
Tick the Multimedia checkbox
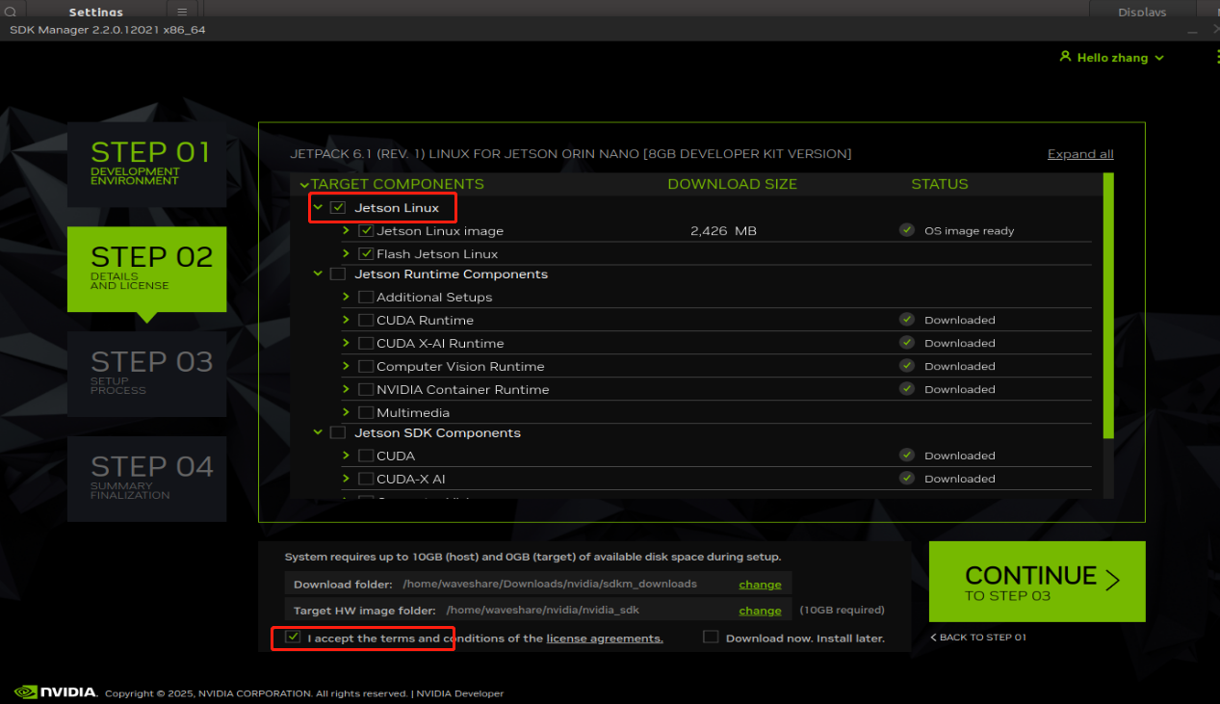(366, 413)
